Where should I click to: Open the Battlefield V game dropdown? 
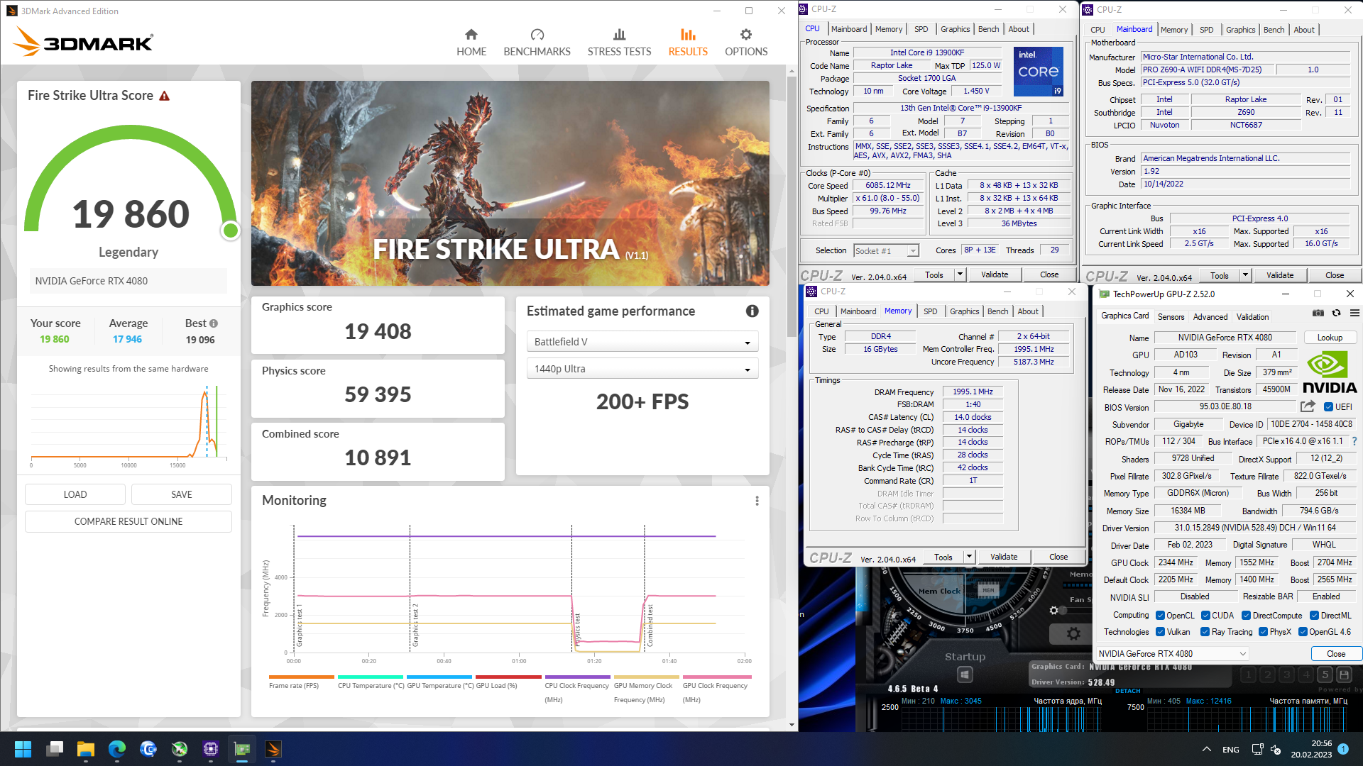642,342
